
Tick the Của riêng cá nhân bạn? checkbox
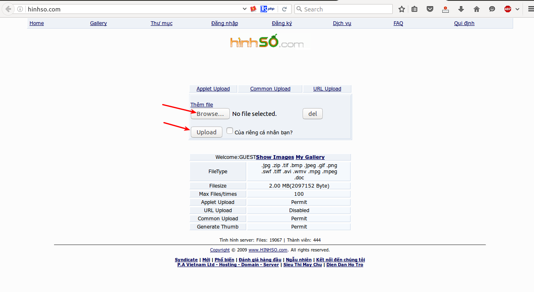(x=230, y=131)
